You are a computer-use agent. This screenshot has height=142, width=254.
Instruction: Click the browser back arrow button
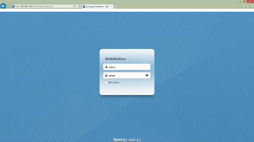click(3, 6)
